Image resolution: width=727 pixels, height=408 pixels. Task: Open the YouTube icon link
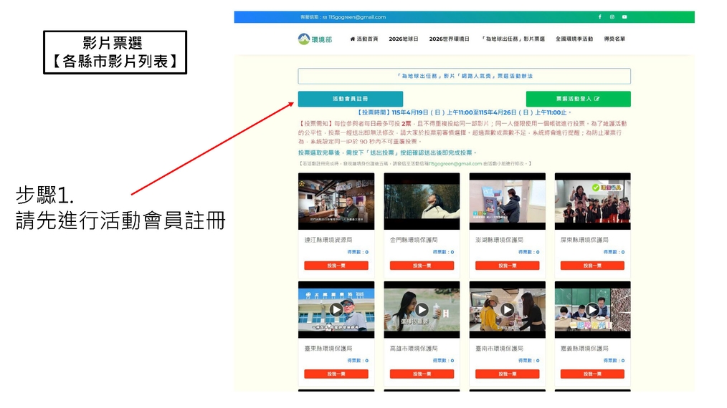pos(624,17)
